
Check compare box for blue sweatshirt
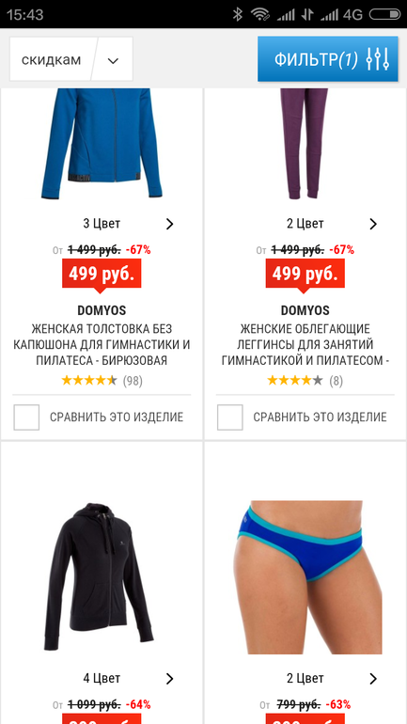point(26,417)
